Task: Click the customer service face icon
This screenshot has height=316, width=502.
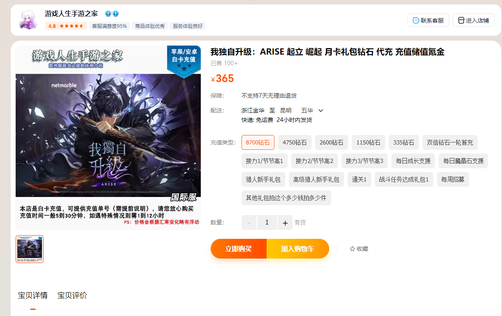Action: (x=416, y=21)
